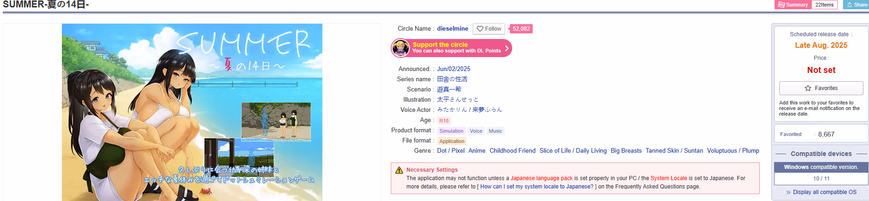Open the Japanese language pack link
The image size is (869, 201).
[541, 178]
